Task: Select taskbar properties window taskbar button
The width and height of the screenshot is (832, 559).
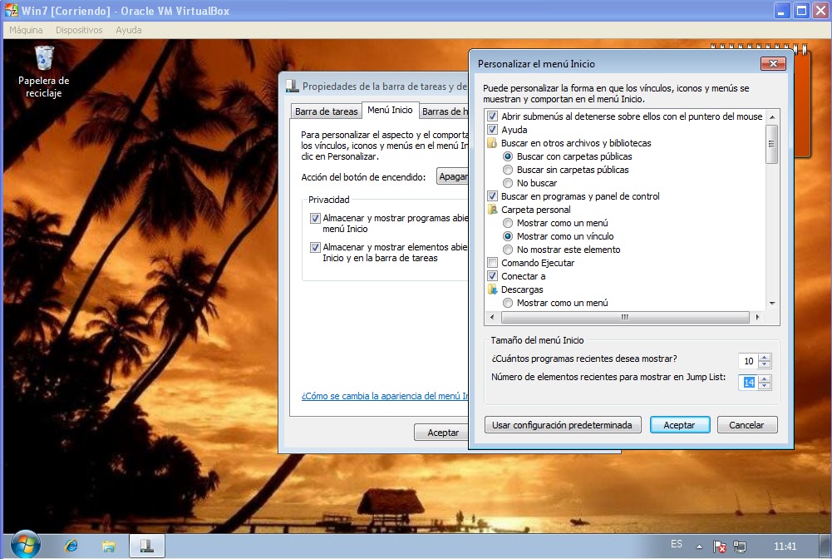Action: coord(147,546)
